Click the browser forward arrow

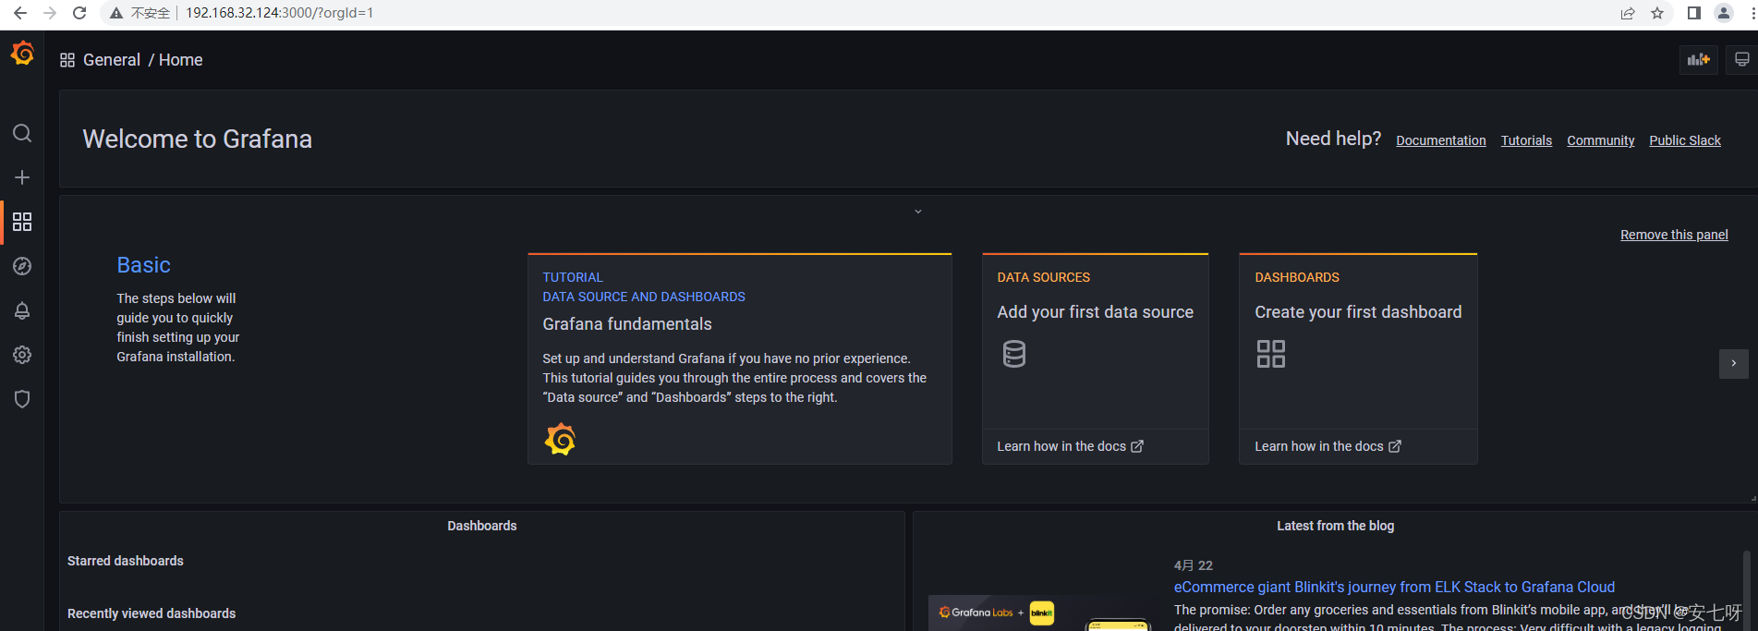click(x=50, y=13)
